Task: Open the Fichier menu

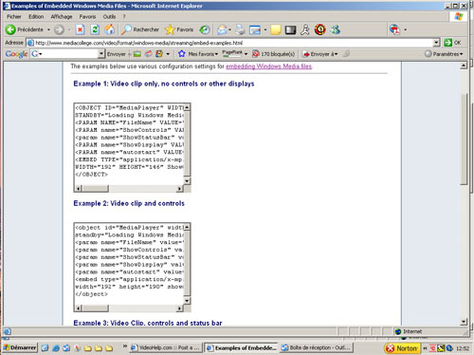Action: tap(14, 16)
